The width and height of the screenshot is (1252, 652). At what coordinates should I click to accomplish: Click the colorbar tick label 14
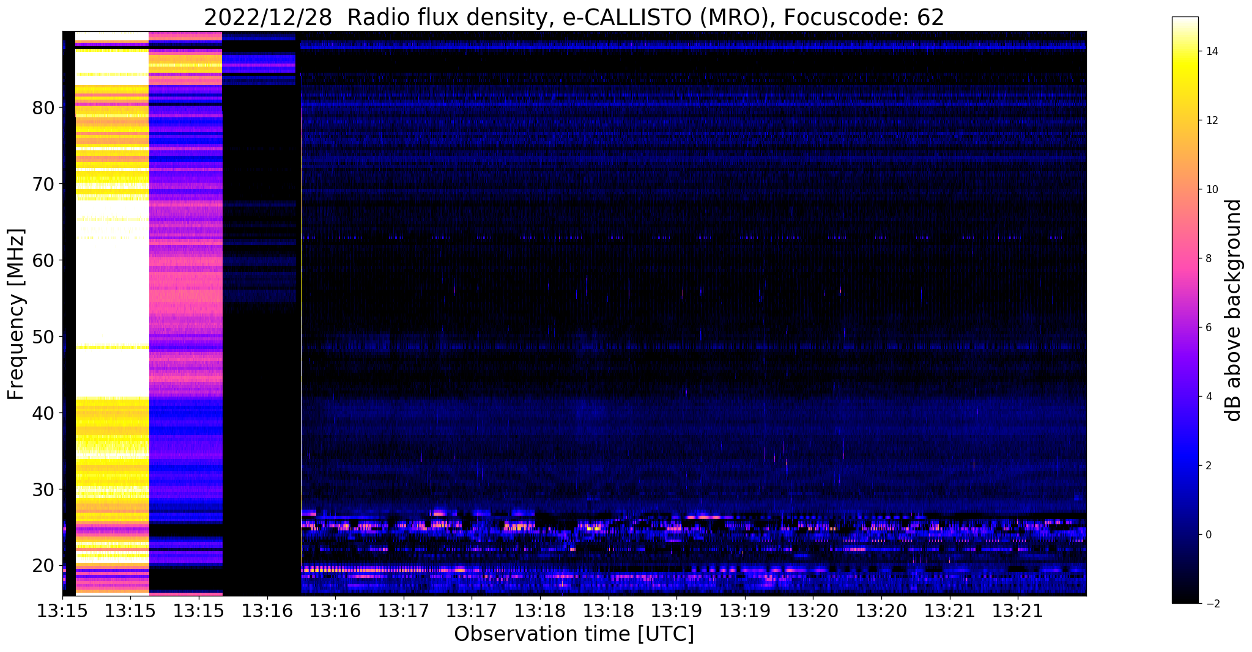pyautogui.click(x=1211, y=51)
